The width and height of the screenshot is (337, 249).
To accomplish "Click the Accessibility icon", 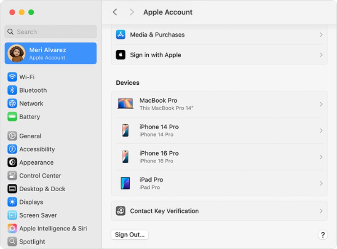I will (x=13, y=149).
